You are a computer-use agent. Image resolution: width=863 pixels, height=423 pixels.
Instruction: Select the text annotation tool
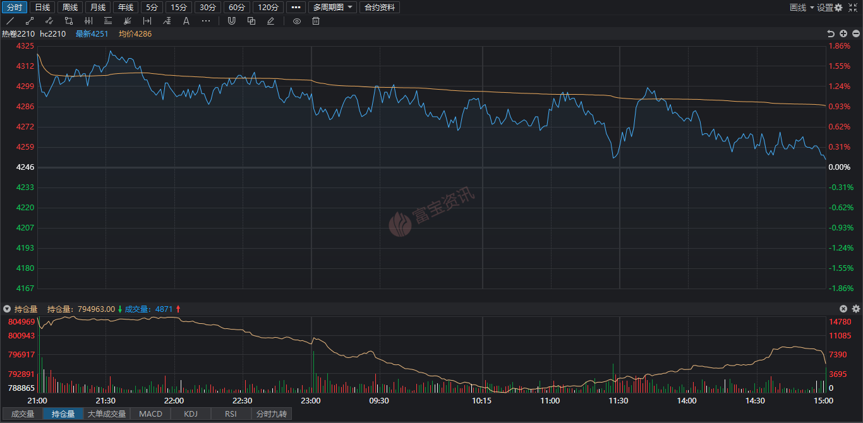[186, 21]
